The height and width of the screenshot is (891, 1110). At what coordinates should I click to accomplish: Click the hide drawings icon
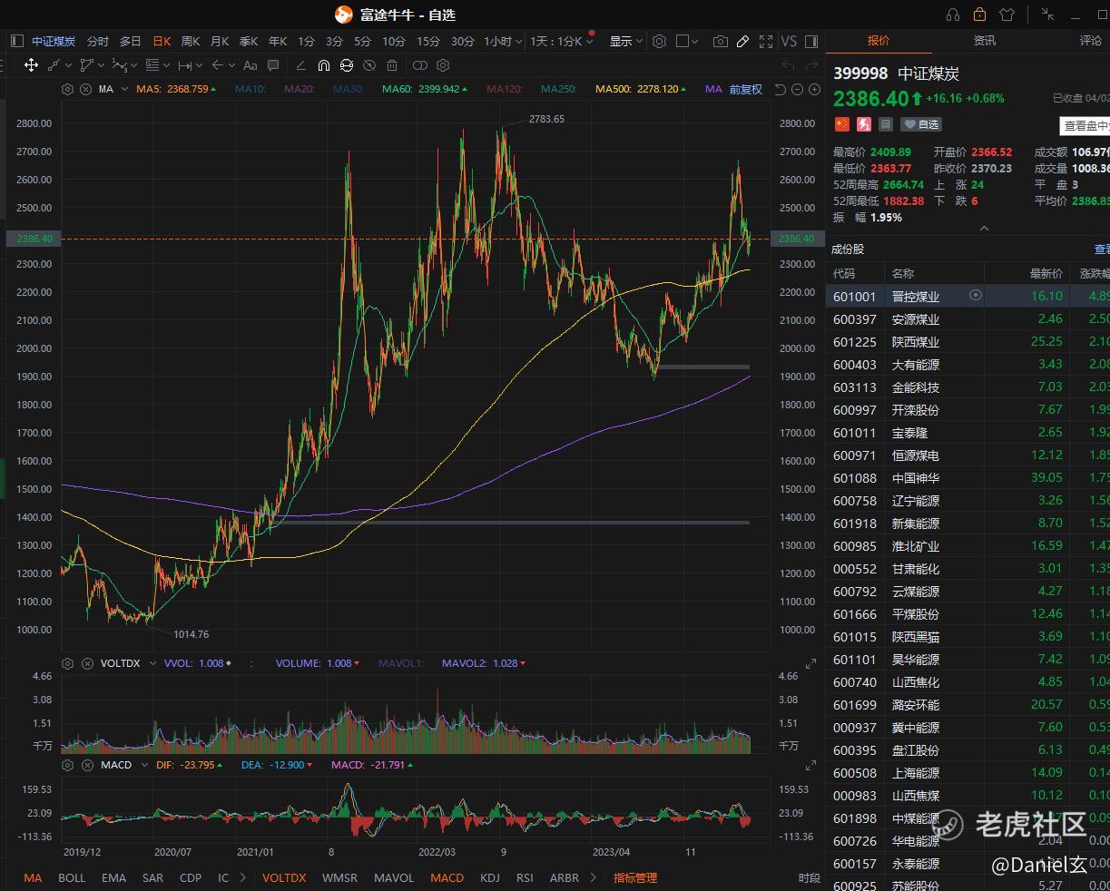369,65
